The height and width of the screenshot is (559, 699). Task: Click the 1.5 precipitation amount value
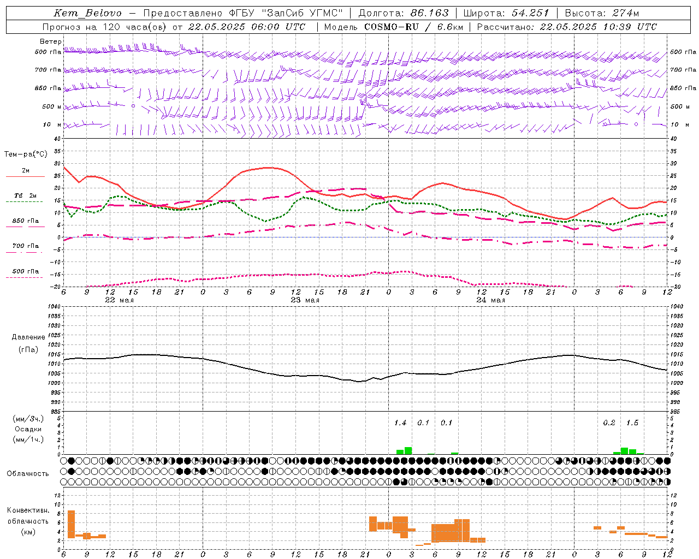(x=632, y=423)
